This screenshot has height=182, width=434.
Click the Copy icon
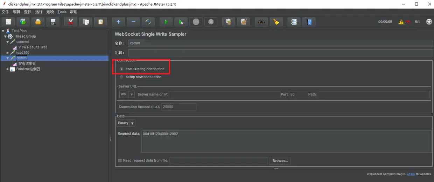click(x=86, y=22)
